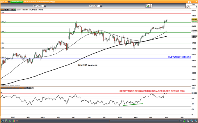Viewport: 198px width, 123px height.
Task: Click the detach window icon in title bar
Action: (190, 2)
